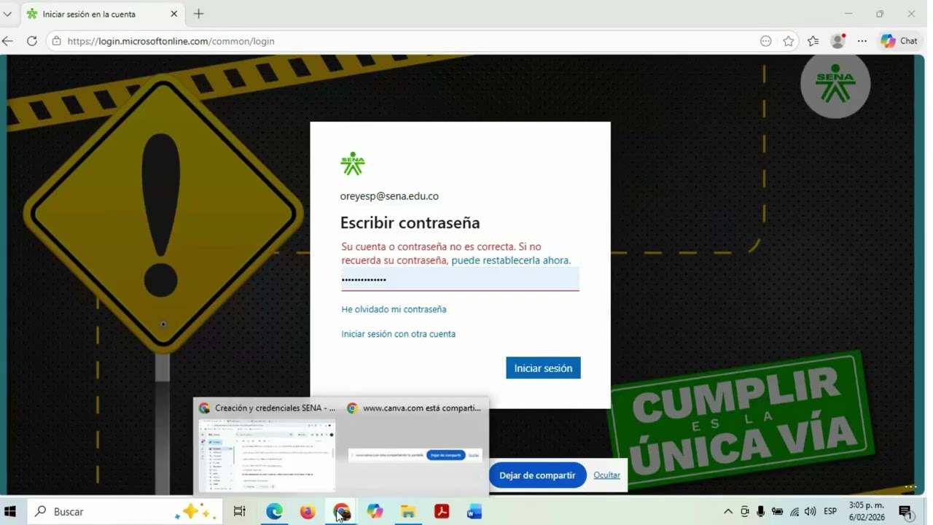Image resolution: width=933 pixels, height=525 pixels.
Task: View site information padlock in address bar
Action: tap(57, 41)
